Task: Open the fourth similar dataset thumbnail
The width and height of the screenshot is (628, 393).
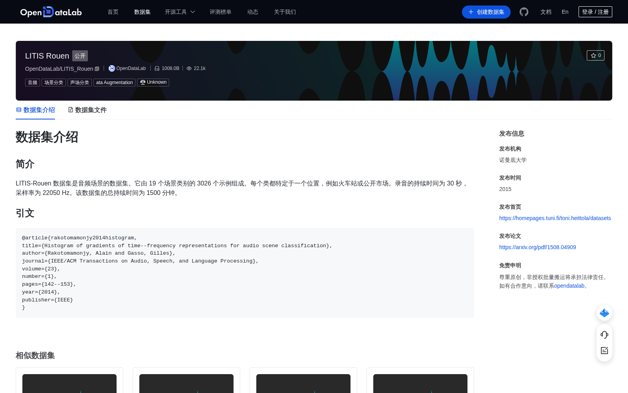Action: tap(420, 384)
